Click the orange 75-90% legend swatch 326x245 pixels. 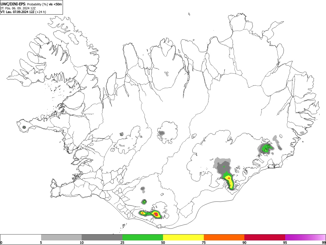(x=224, y=238)
